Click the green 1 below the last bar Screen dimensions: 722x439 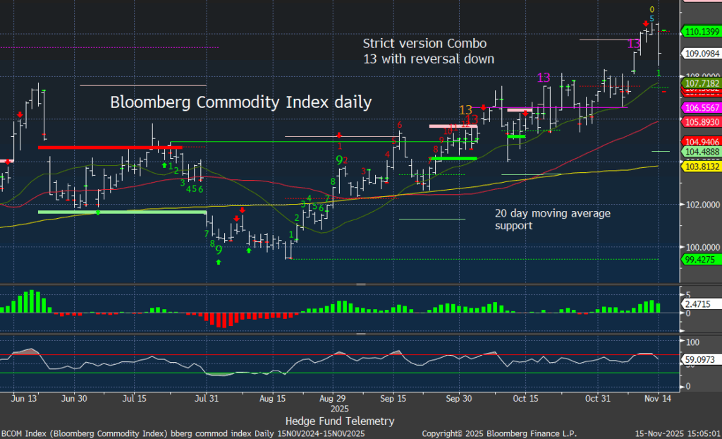[659, 73]
